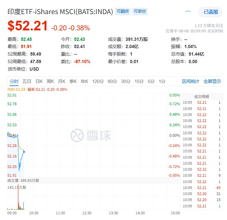Click the stock title 印度ETF-iShares MSCI(BATS:INDA)
Screen dimensions: 227x220
click(60, 12)
